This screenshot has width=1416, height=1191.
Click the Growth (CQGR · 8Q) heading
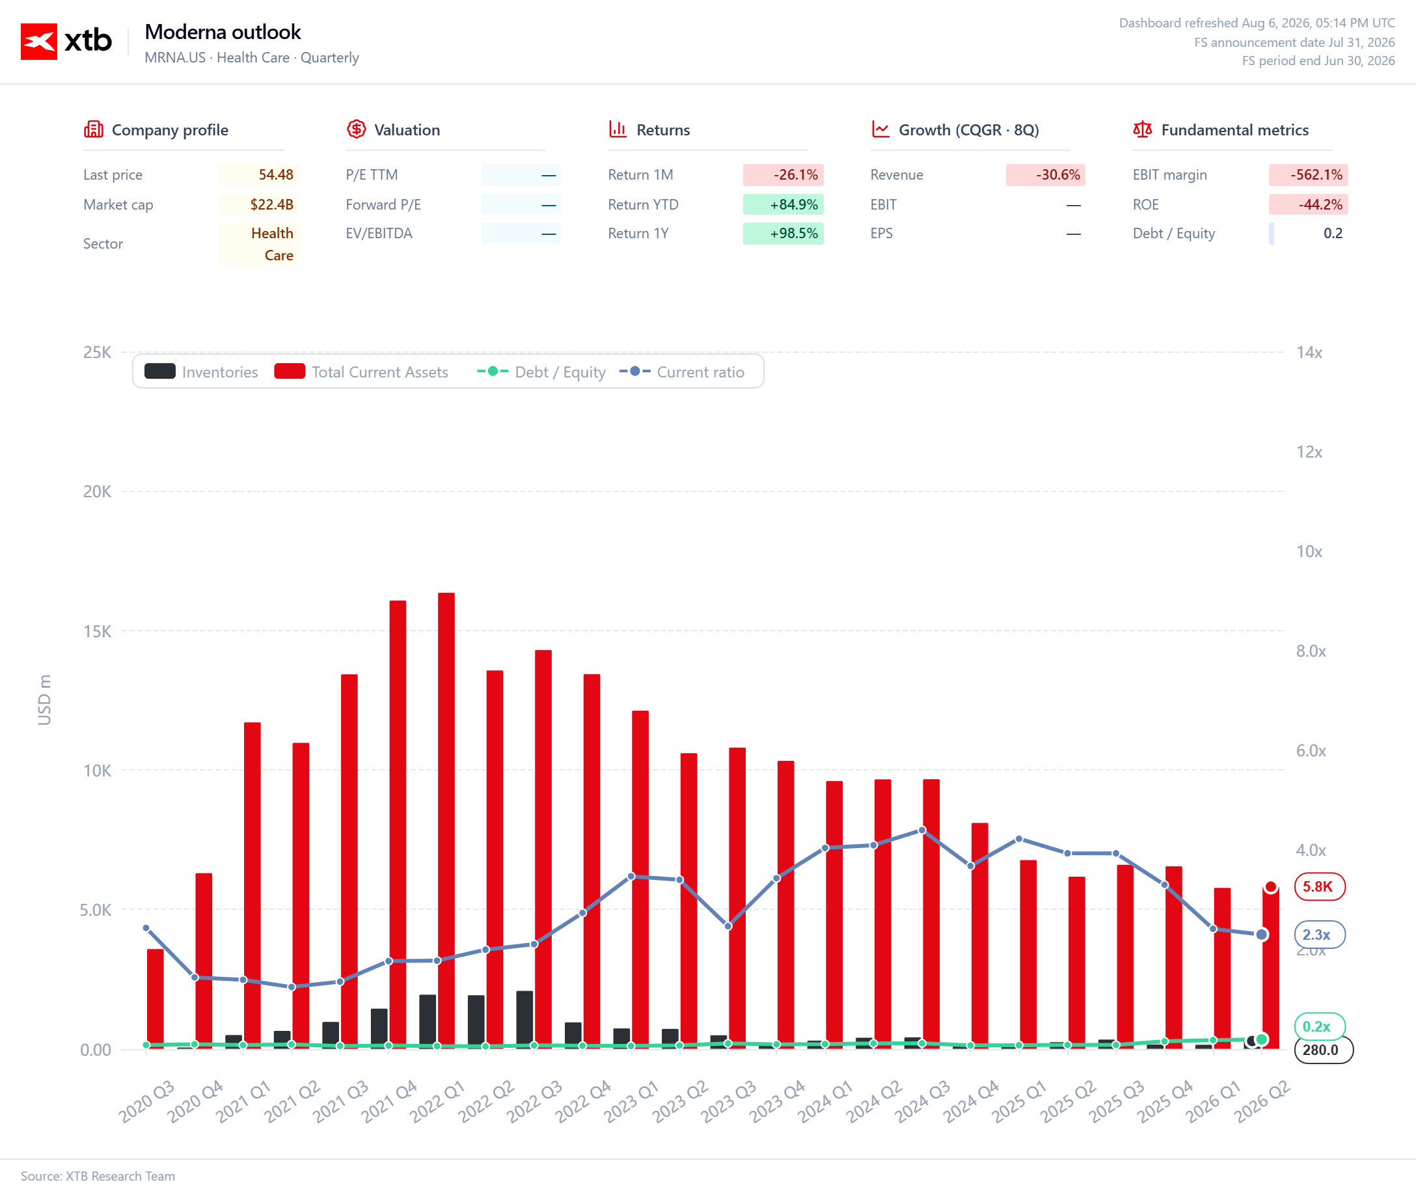coord(968,130)
